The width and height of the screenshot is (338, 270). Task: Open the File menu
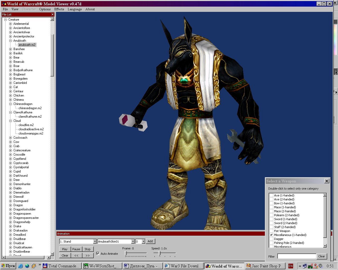click(x=5, y=9)
